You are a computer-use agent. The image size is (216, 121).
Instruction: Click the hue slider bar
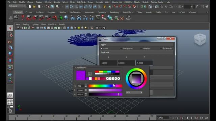coord(105,86)
